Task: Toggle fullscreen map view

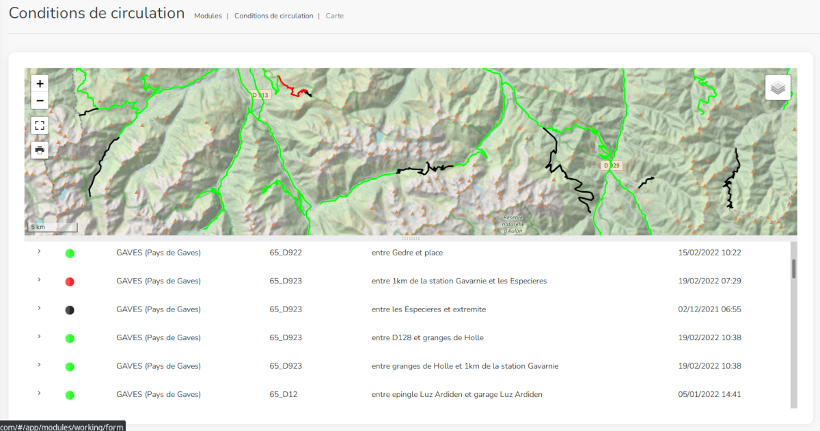Action: pos(40,125)
